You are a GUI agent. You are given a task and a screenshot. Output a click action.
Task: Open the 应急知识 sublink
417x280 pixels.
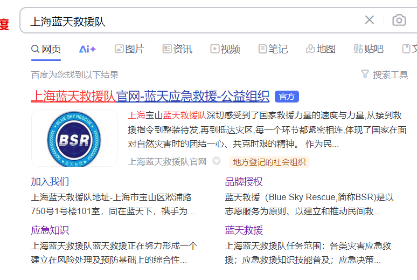point(50,230)
